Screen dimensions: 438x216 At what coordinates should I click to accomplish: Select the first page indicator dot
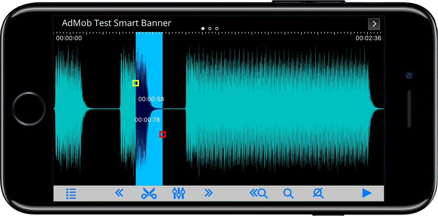203,28
